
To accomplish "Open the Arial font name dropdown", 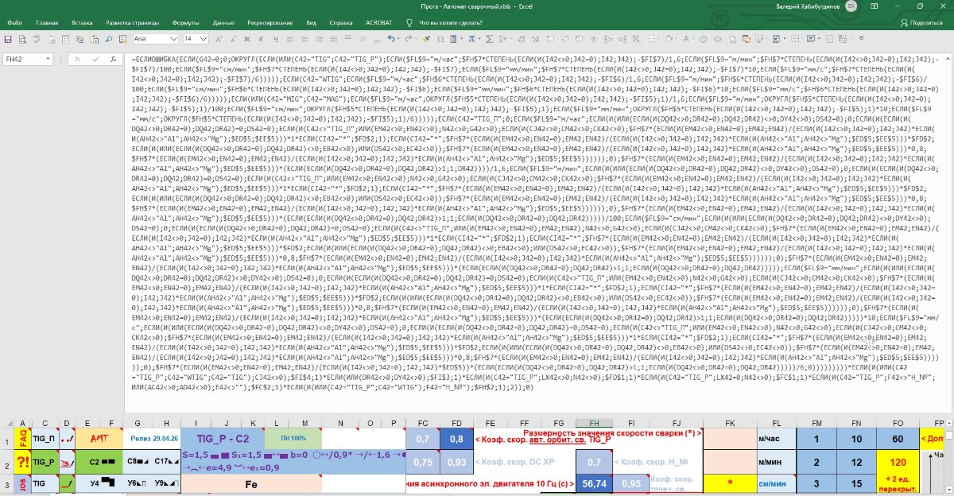I will coord(173,38).
